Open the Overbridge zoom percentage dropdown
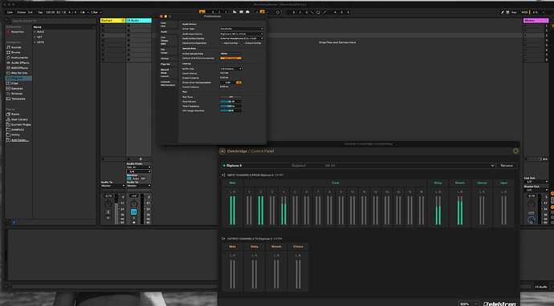The image size is (554, 306). pyautogui.click(x=469, y=304)
